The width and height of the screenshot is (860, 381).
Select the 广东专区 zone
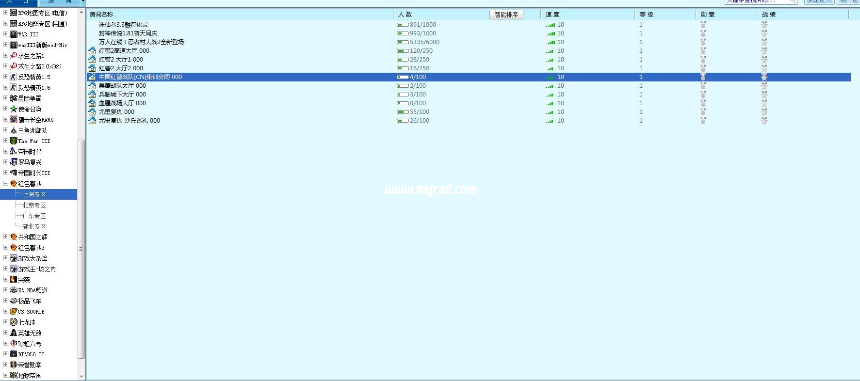click(34, 216)
